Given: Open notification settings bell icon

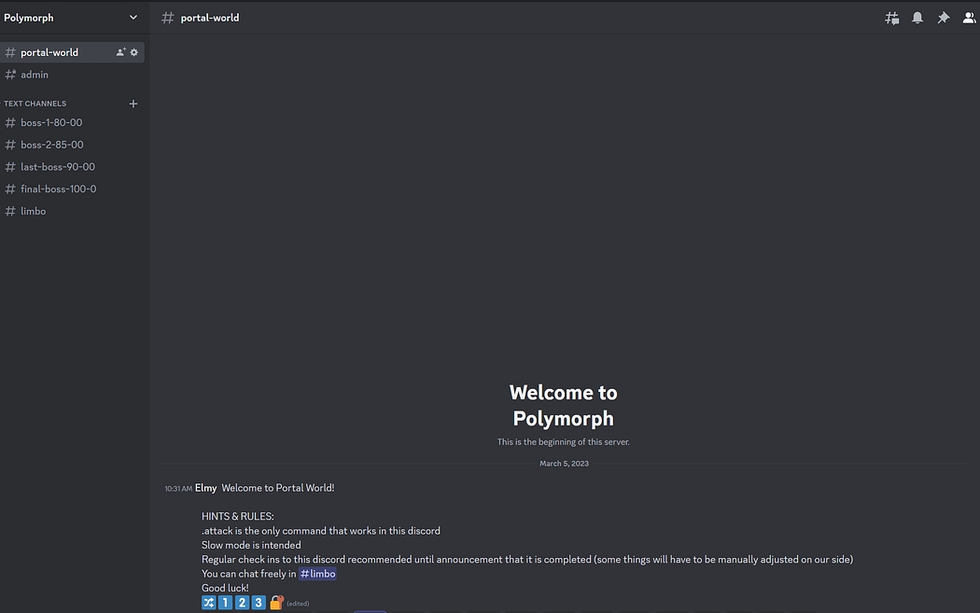Looking at the screenshot, I should coord(917,18).
